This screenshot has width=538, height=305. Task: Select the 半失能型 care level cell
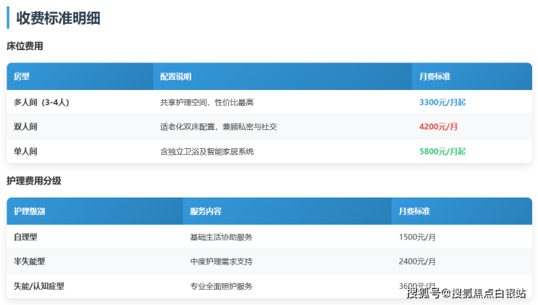click(x=30, y=261)
